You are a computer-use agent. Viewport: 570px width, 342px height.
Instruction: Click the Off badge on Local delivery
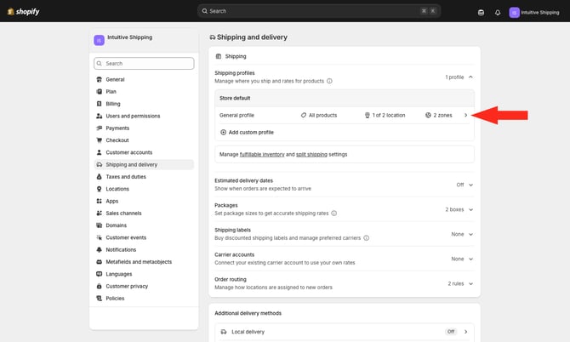(x=451, y=332)
